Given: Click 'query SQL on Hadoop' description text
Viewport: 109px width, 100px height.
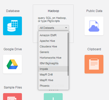Looking at the screenshot, I should point(52,19).
